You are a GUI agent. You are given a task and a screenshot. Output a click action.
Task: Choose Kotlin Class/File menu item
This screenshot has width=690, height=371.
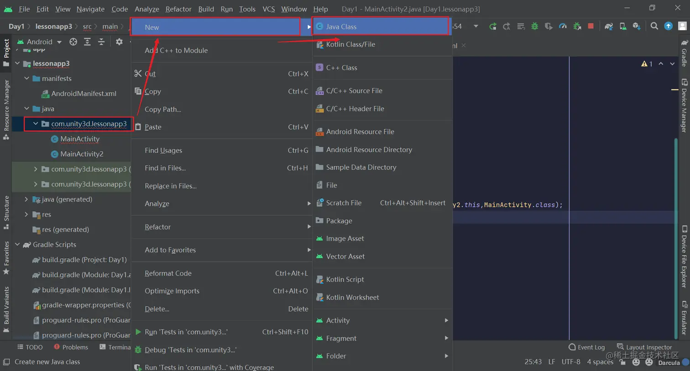[x=382, y=44]
